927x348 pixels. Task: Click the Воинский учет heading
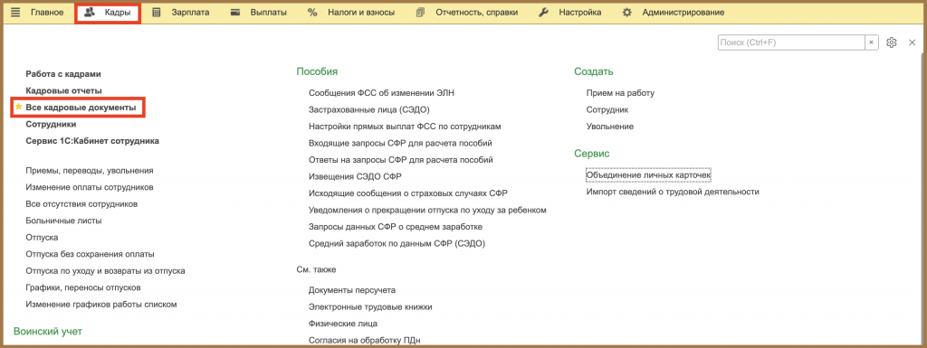tap(48, 332)
